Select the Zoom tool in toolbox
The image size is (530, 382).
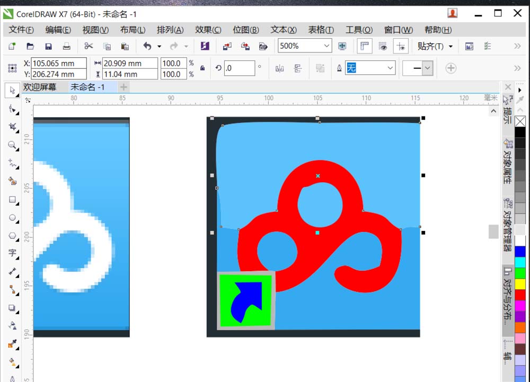tap(12, 145)
